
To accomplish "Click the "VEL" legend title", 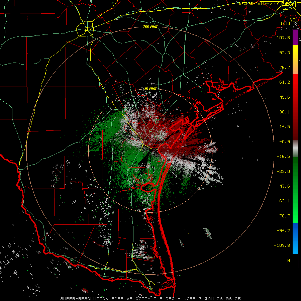I will pos(294,20).
